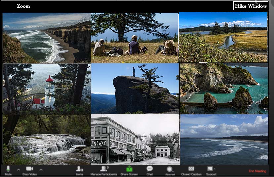Image resolution: width=274 pixels, height=177 pixels.
Task: Select the hikers resting under tree tile
Action: tap(135, 38)
